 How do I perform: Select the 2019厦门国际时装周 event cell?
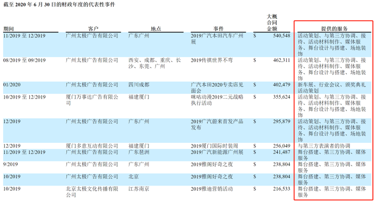click(214, 146)
